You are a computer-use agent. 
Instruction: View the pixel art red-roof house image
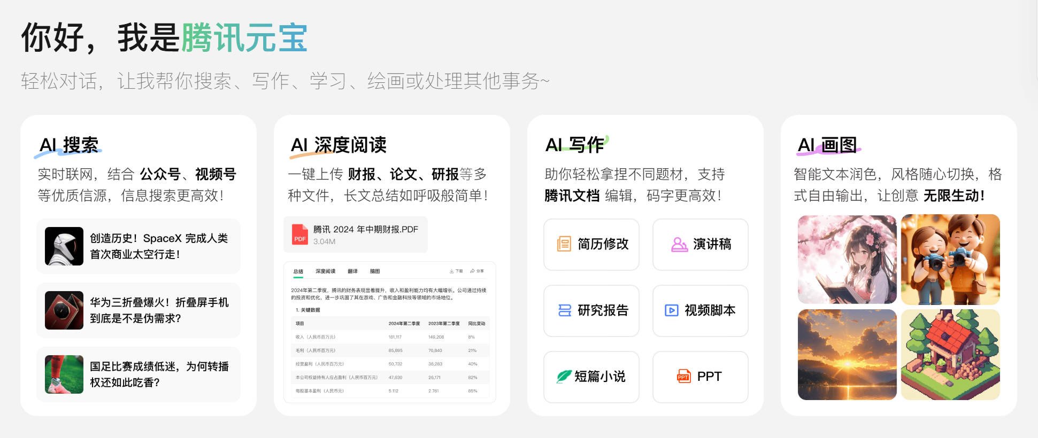pyautogui.click(x=950, y=355)
